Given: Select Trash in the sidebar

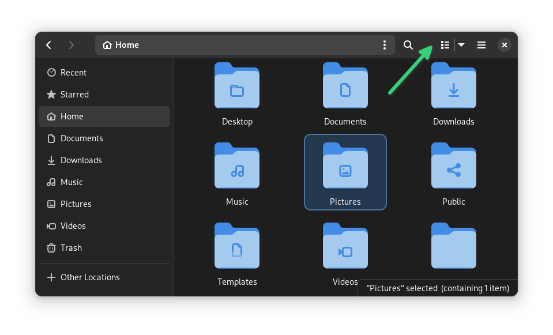Looking at the screenshot, I should tap(71, 248).
